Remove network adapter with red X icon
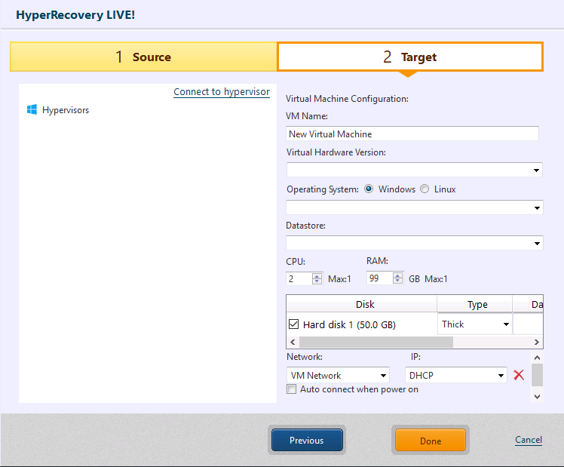The width and height of the screenshot is (564, 467). (519, 375)
